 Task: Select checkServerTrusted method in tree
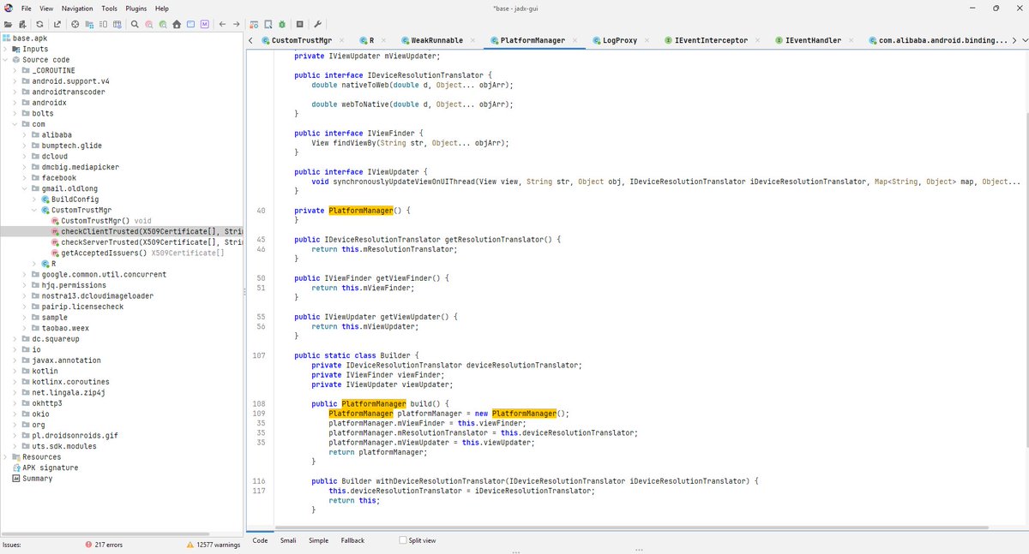click(x=146, y=242)
